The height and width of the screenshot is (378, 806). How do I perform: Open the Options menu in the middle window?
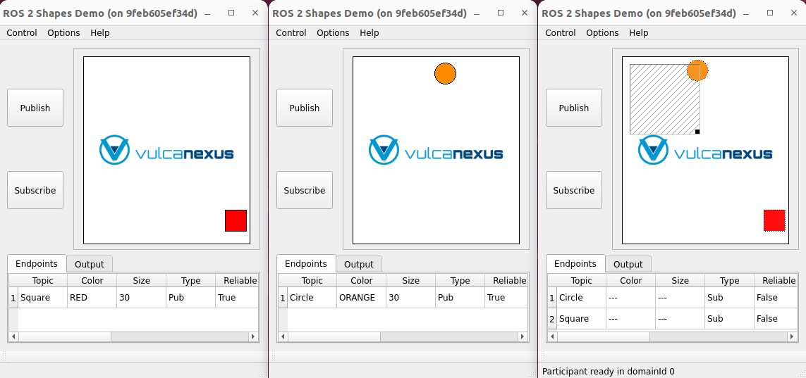(333, 32)
